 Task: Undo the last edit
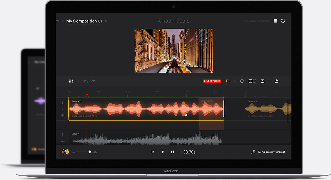[85, 81]
